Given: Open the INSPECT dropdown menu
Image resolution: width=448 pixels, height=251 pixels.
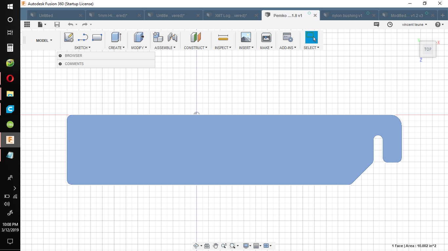Looking at the screenshot, I should [223, 48].
